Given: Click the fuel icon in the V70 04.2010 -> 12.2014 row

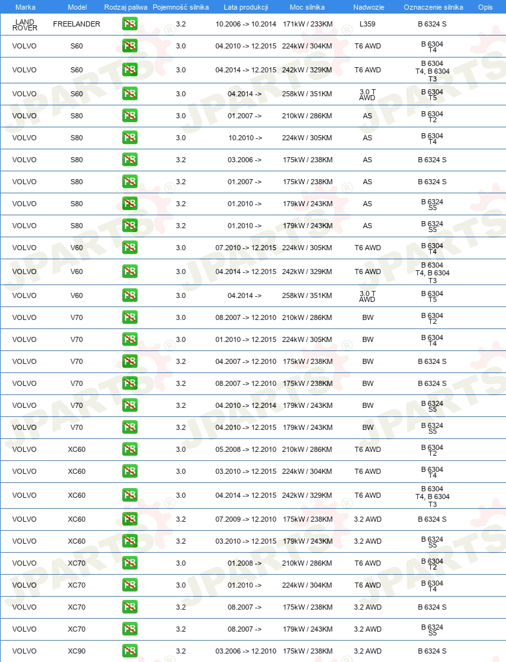Looking at the screenshot, I should (x=130, y=405).
